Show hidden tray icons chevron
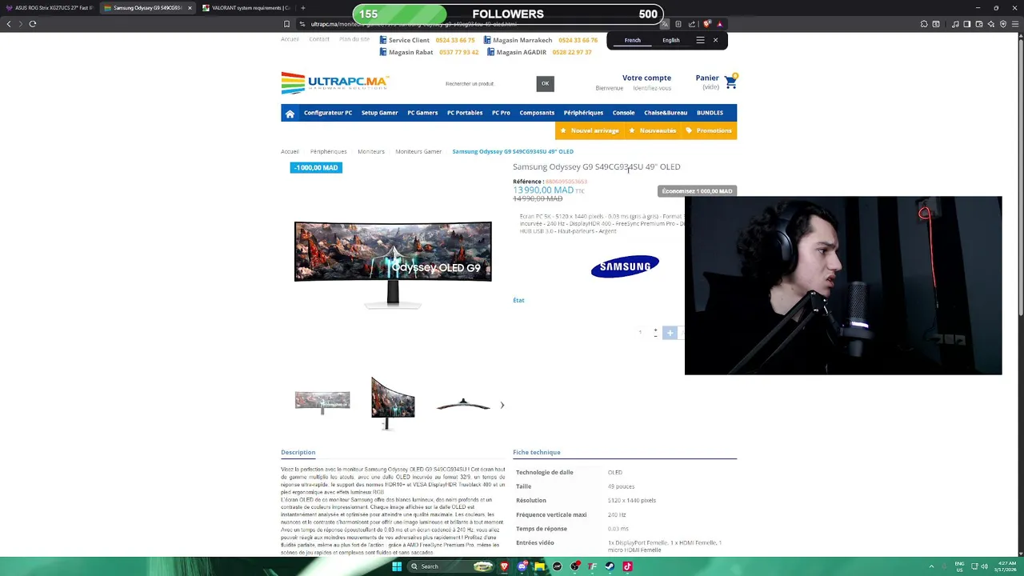Image resolution: width=1024 pixels, height=576 pixels. pyautogui.click(x=931, y=566)
